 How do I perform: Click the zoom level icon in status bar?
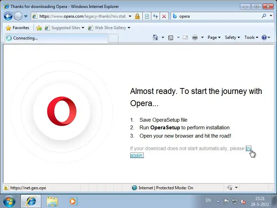coord(230,188)
